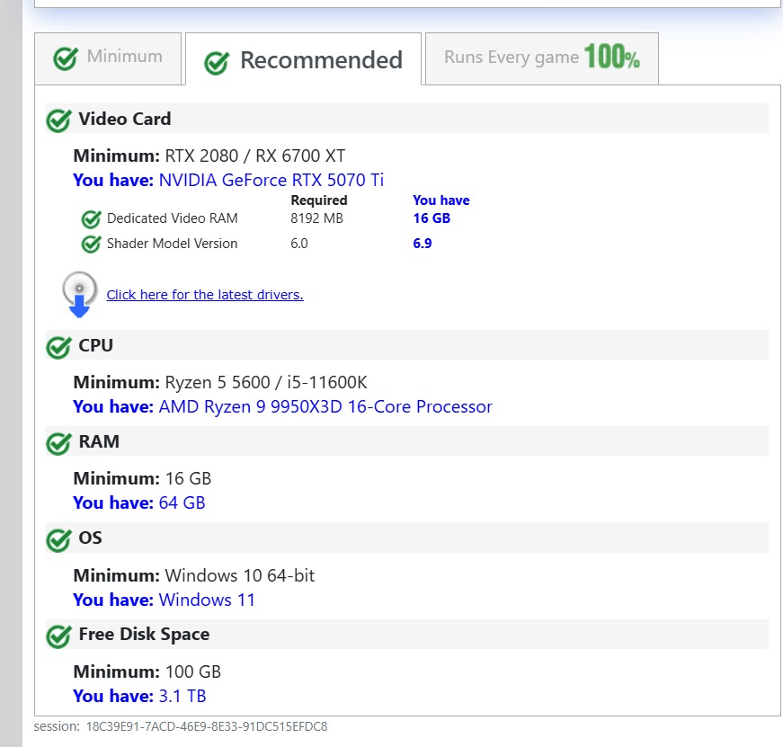Click the RAM section heading
The image size is (783, 747).
(x=99, y=441)
